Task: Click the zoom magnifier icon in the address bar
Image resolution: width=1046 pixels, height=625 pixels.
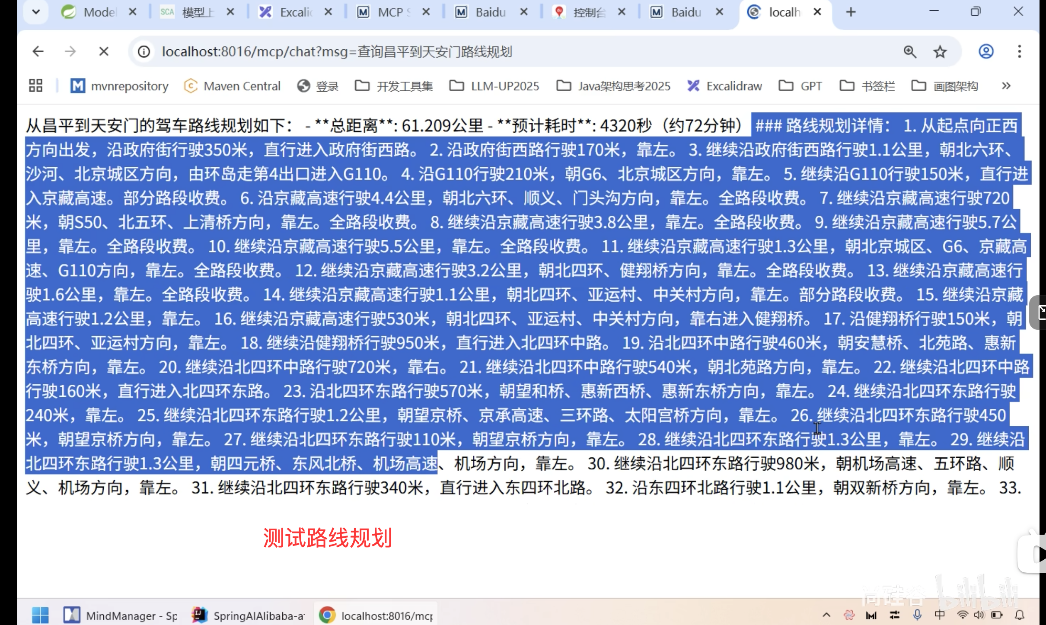Action: [x=910, y=51]
